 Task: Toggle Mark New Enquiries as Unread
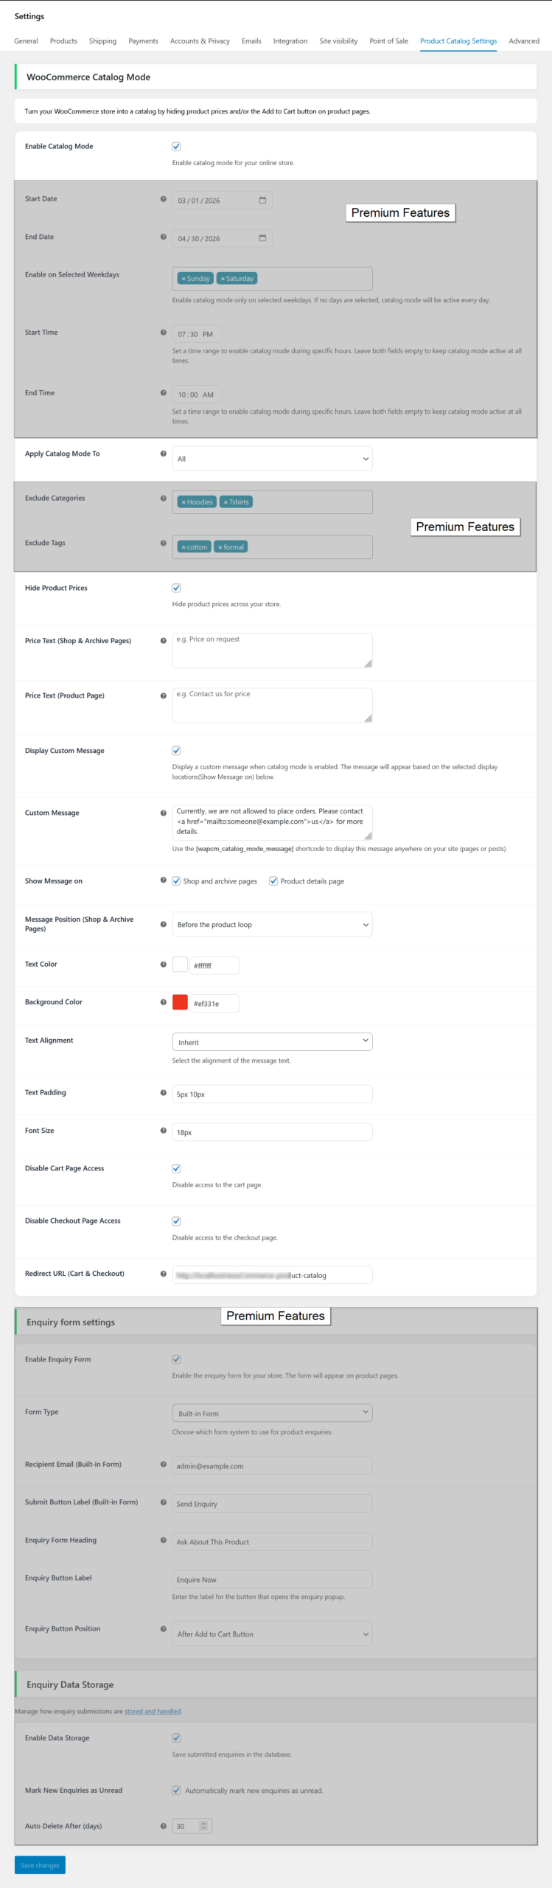click(x=176, y=1791)
